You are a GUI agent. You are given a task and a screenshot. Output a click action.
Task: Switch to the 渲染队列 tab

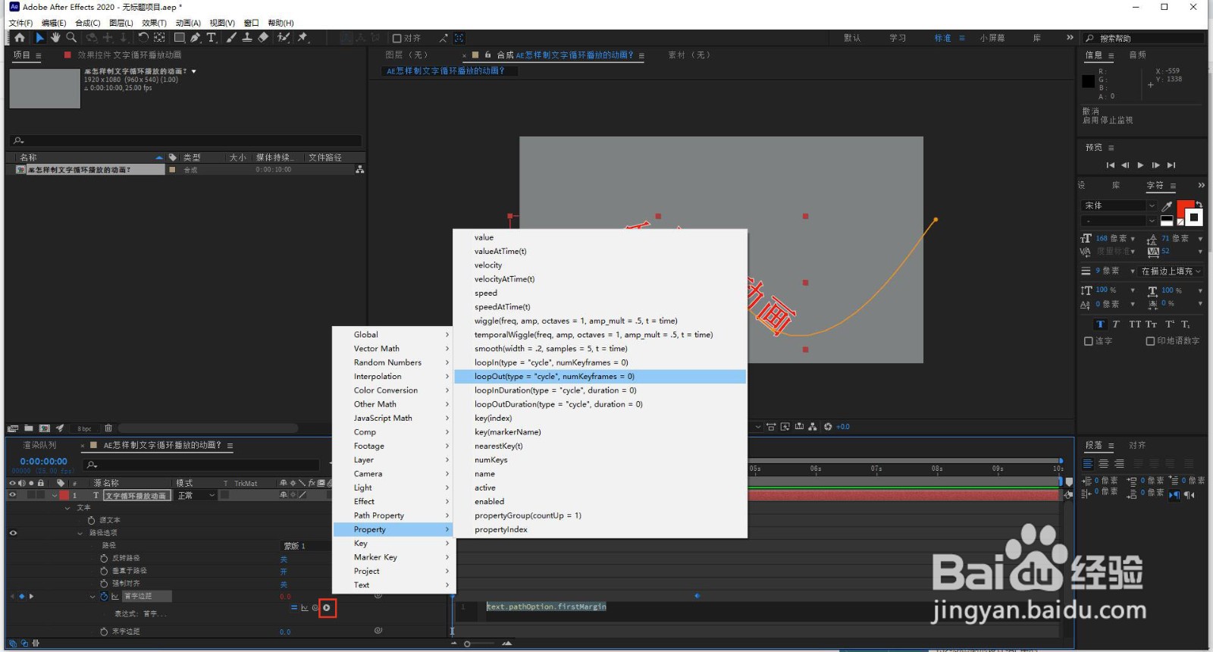pyautogui.click(x=39, y=445)
